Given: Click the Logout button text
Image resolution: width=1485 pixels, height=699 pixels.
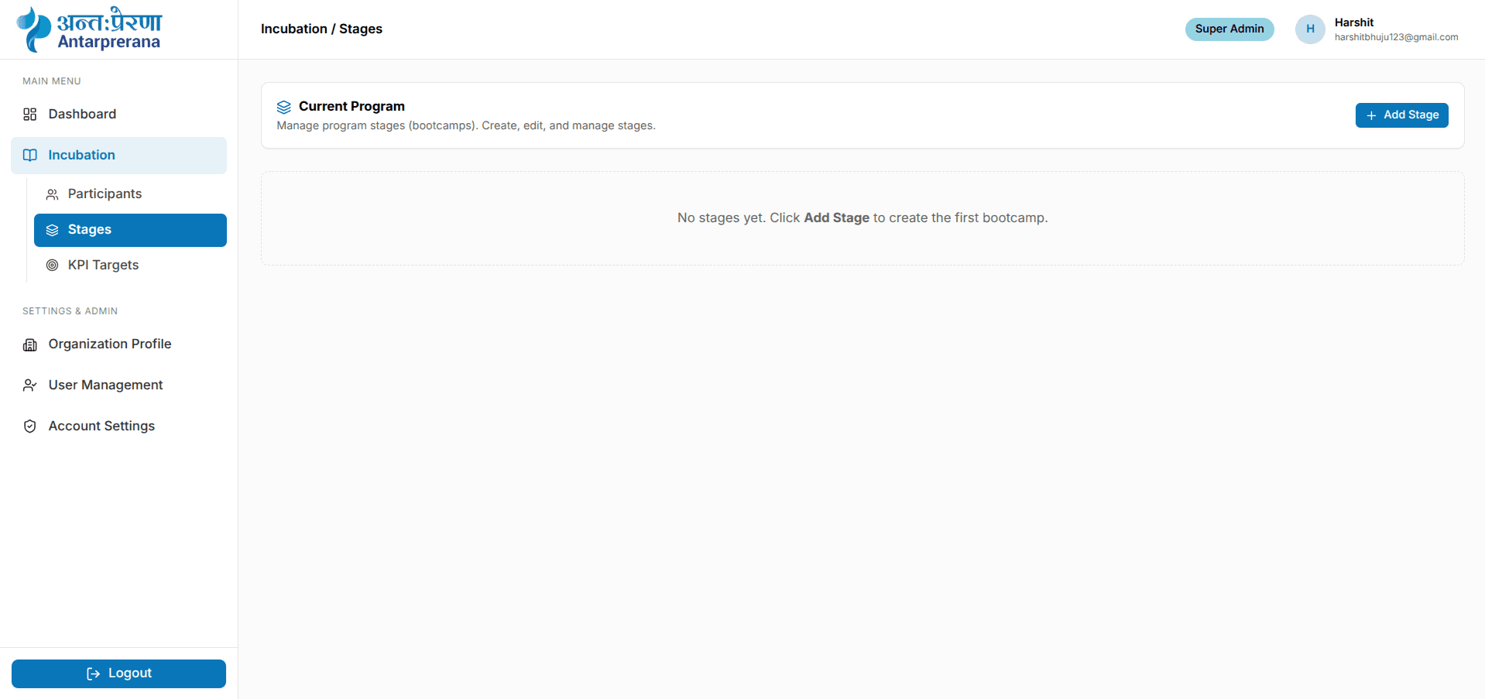Looking at the screenshot, I should point(130,673).
